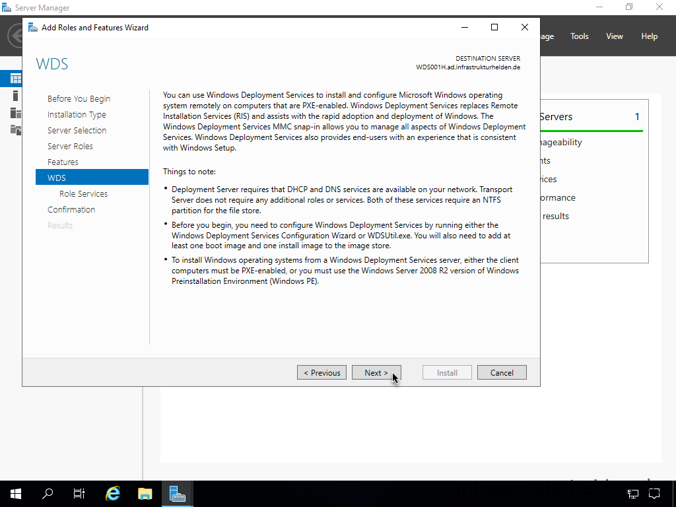Go back with the Previous button
The width and height of the screenshot is (676, 507).
[x=321, y=372]
